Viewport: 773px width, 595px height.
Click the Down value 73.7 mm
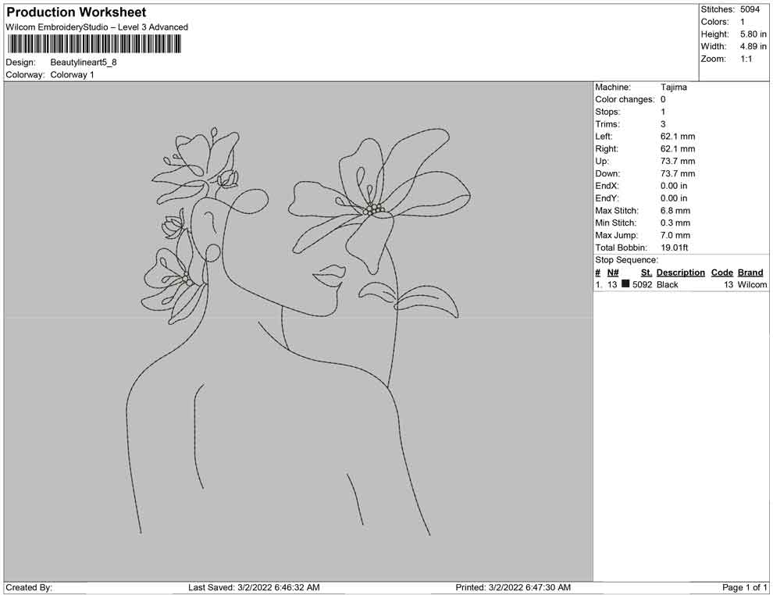point(678,173)
